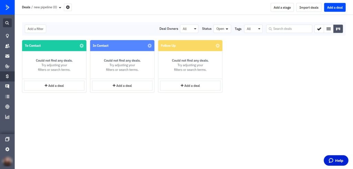The height and width of the screenshot is (169, 353).
Task: Open the search icon in sidebar
Action: [x=7, y=23]
